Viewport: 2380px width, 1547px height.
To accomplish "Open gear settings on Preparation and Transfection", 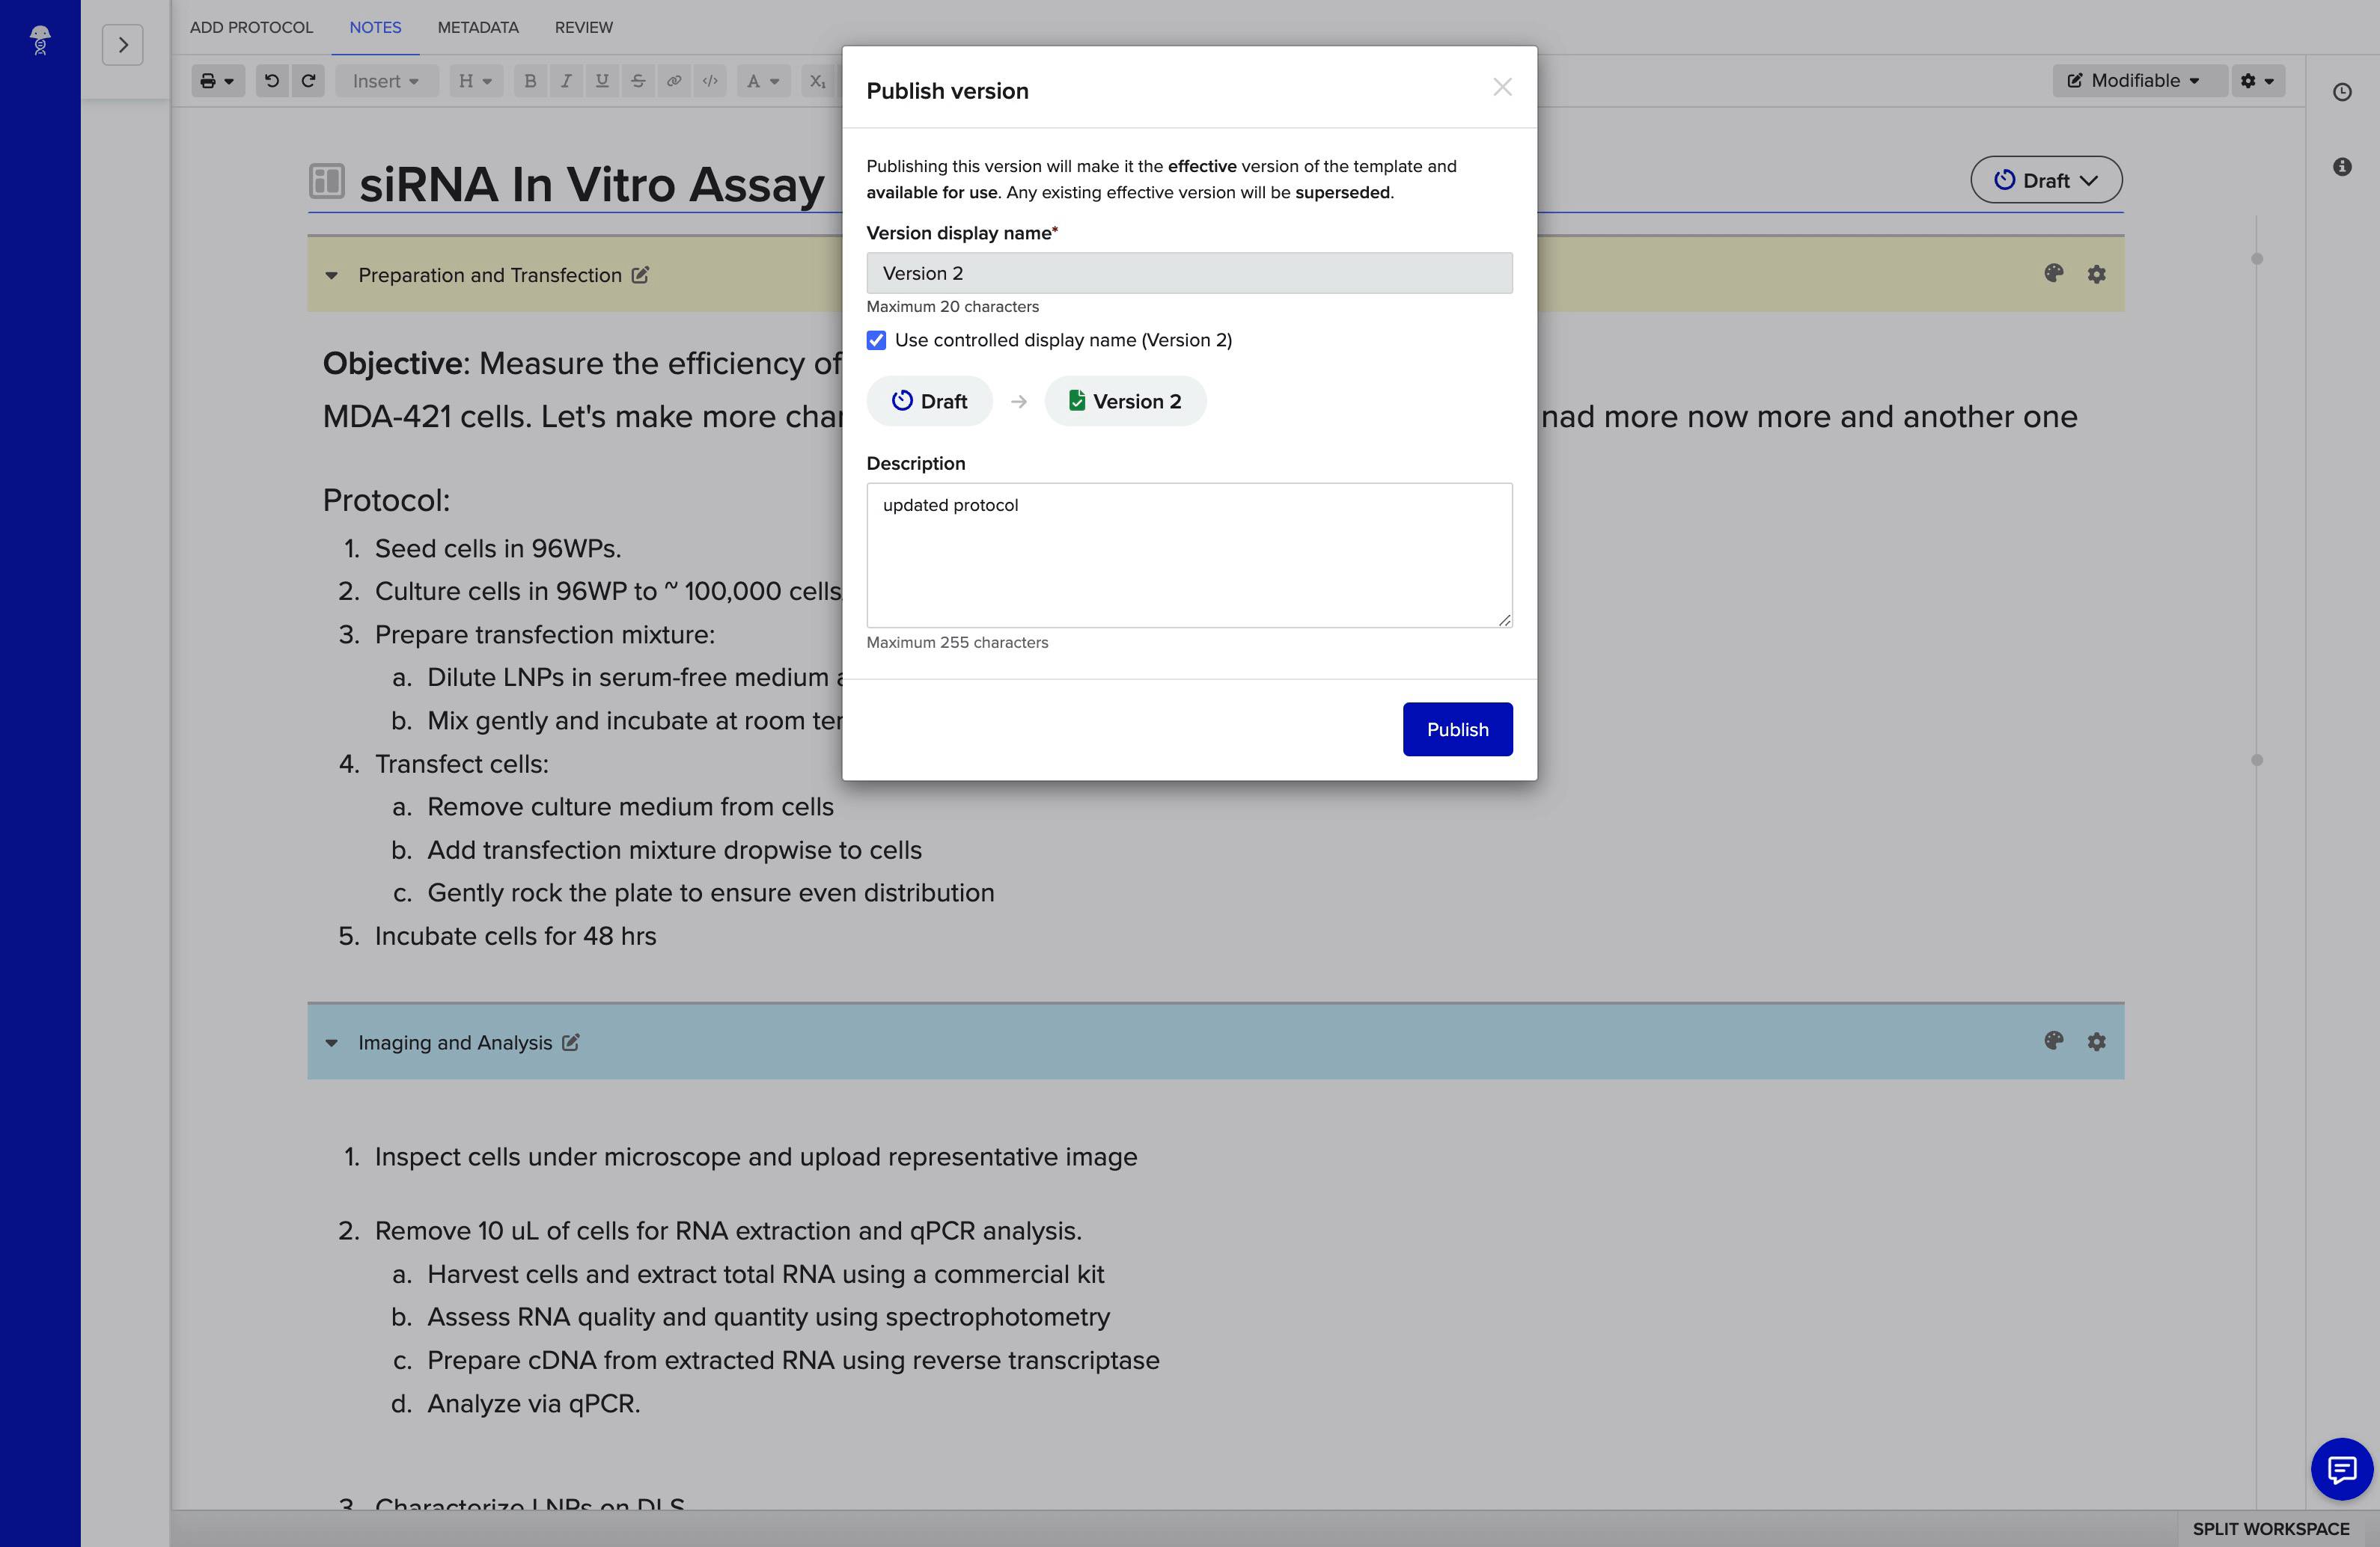I will [2096, 274].
